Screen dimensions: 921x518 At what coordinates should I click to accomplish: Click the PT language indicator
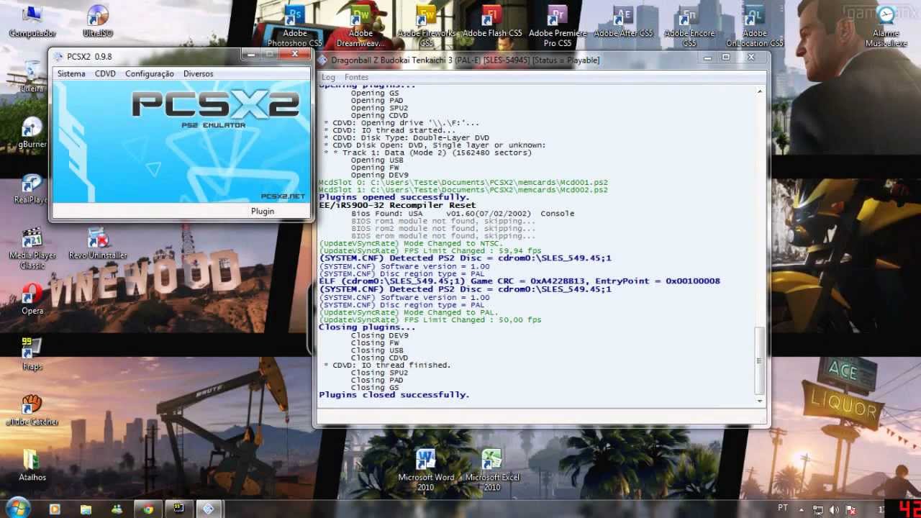pos(783,509)
